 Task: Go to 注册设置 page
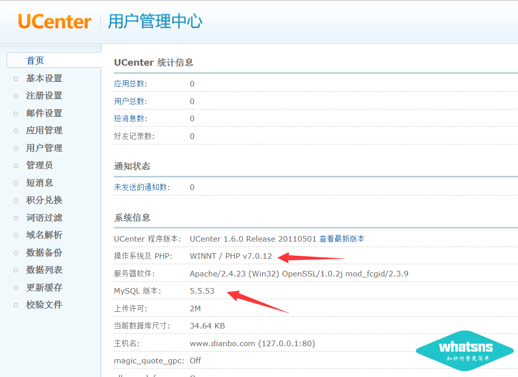click(x=44, y=96)
